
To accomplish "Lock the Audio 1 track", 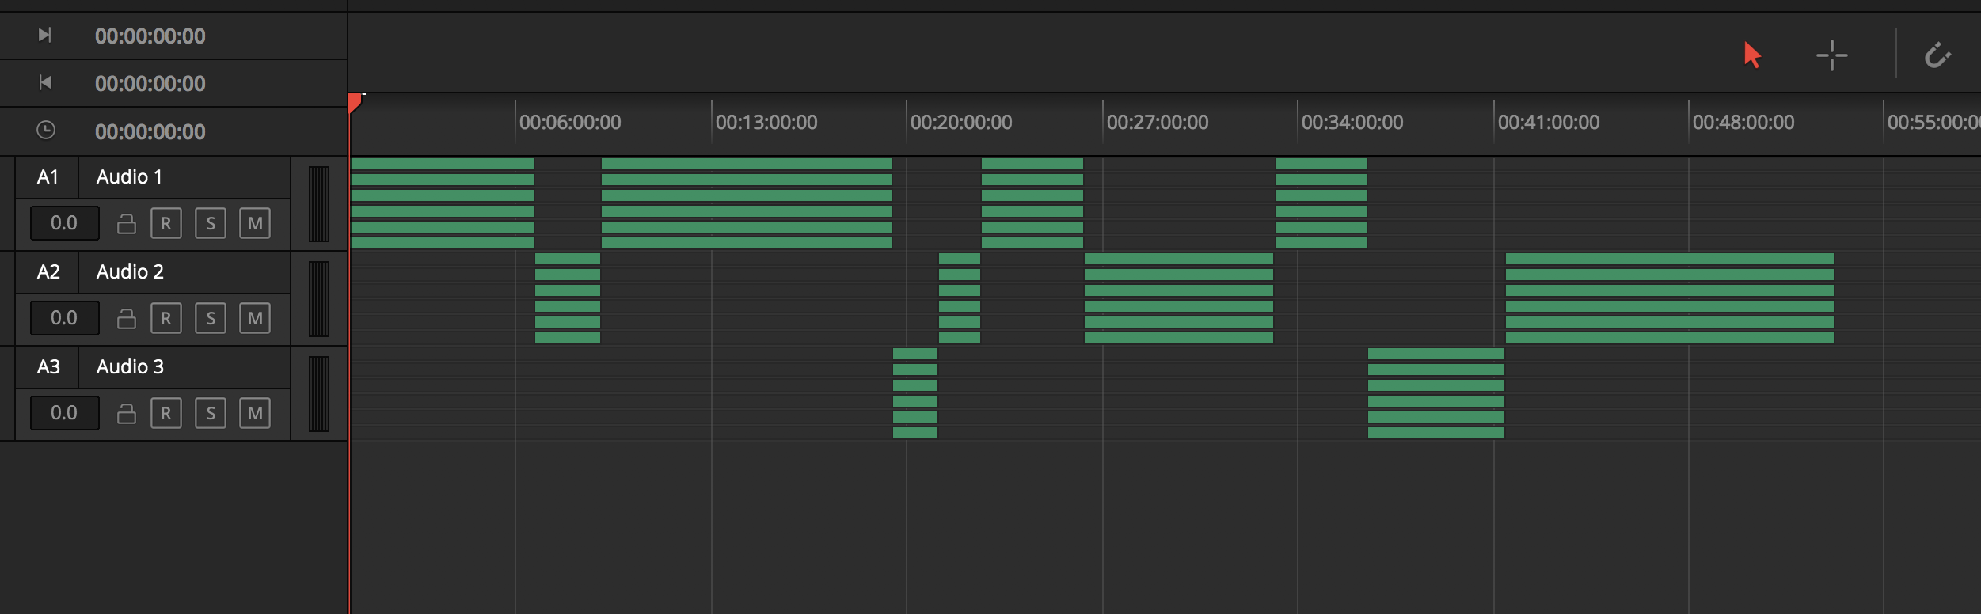I will coord(126,224).
